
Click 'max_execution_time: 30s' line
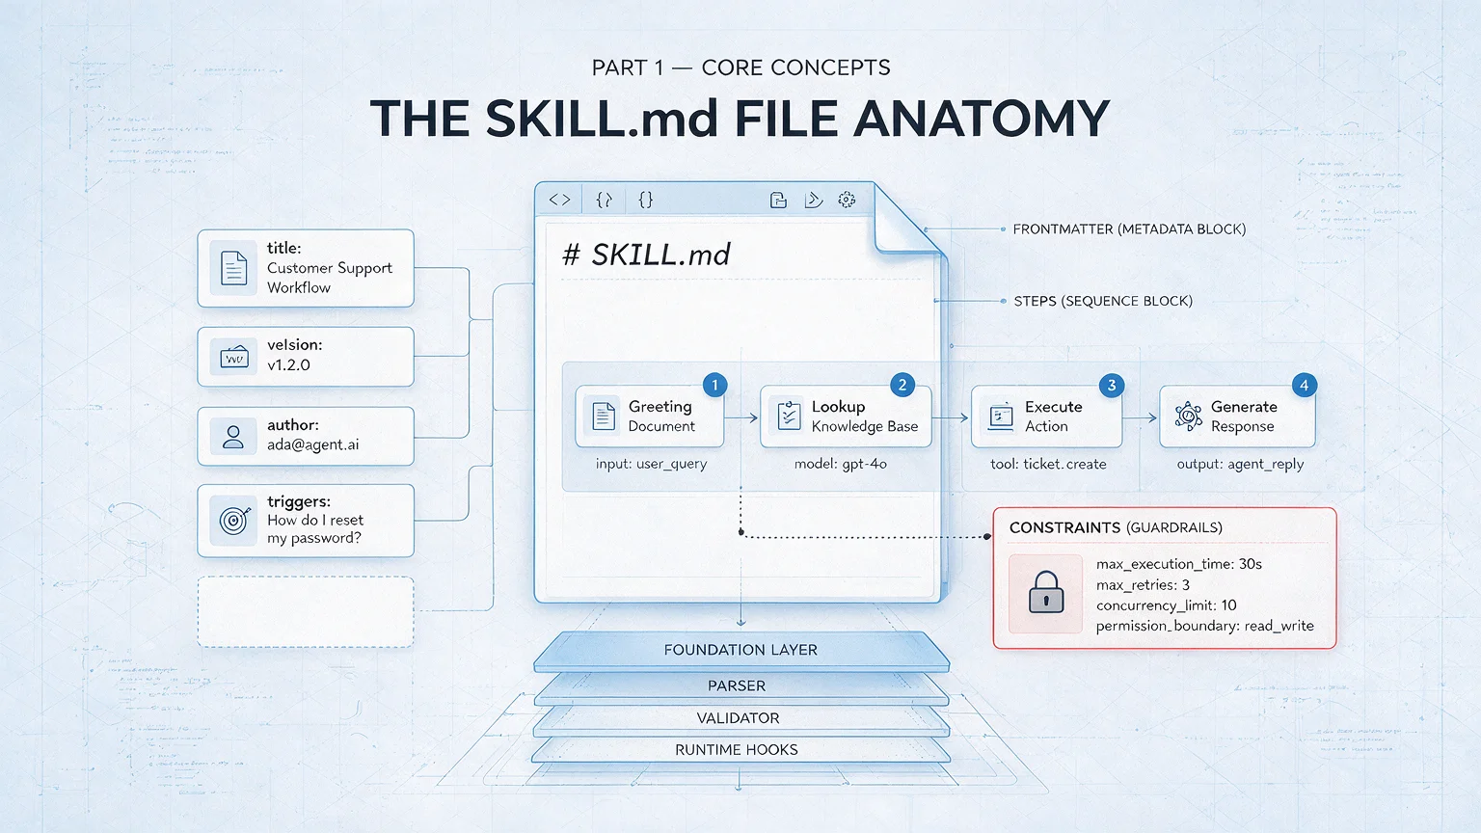pos(1178,564)
